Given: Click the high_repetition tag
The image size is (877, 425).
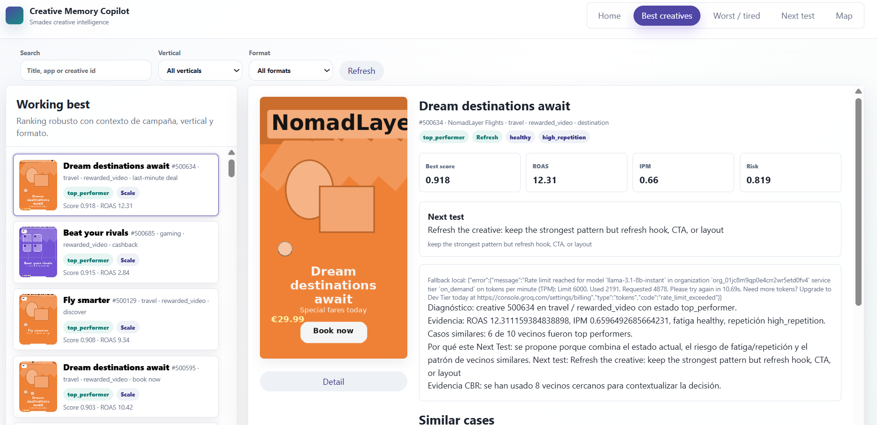Looking at the screenshot, I should [564, 137].
